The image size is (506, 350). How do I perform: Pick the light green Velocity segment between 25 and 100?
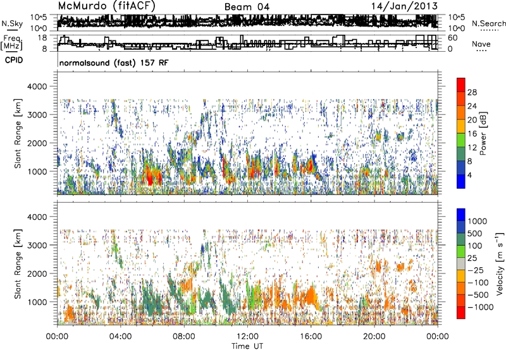(x=461, y=251)
